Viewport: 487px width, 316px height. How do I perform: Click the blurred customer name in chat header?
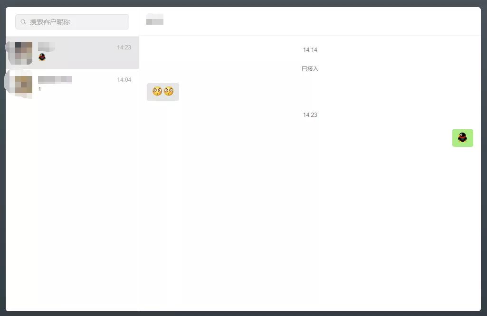pos(155,19)
